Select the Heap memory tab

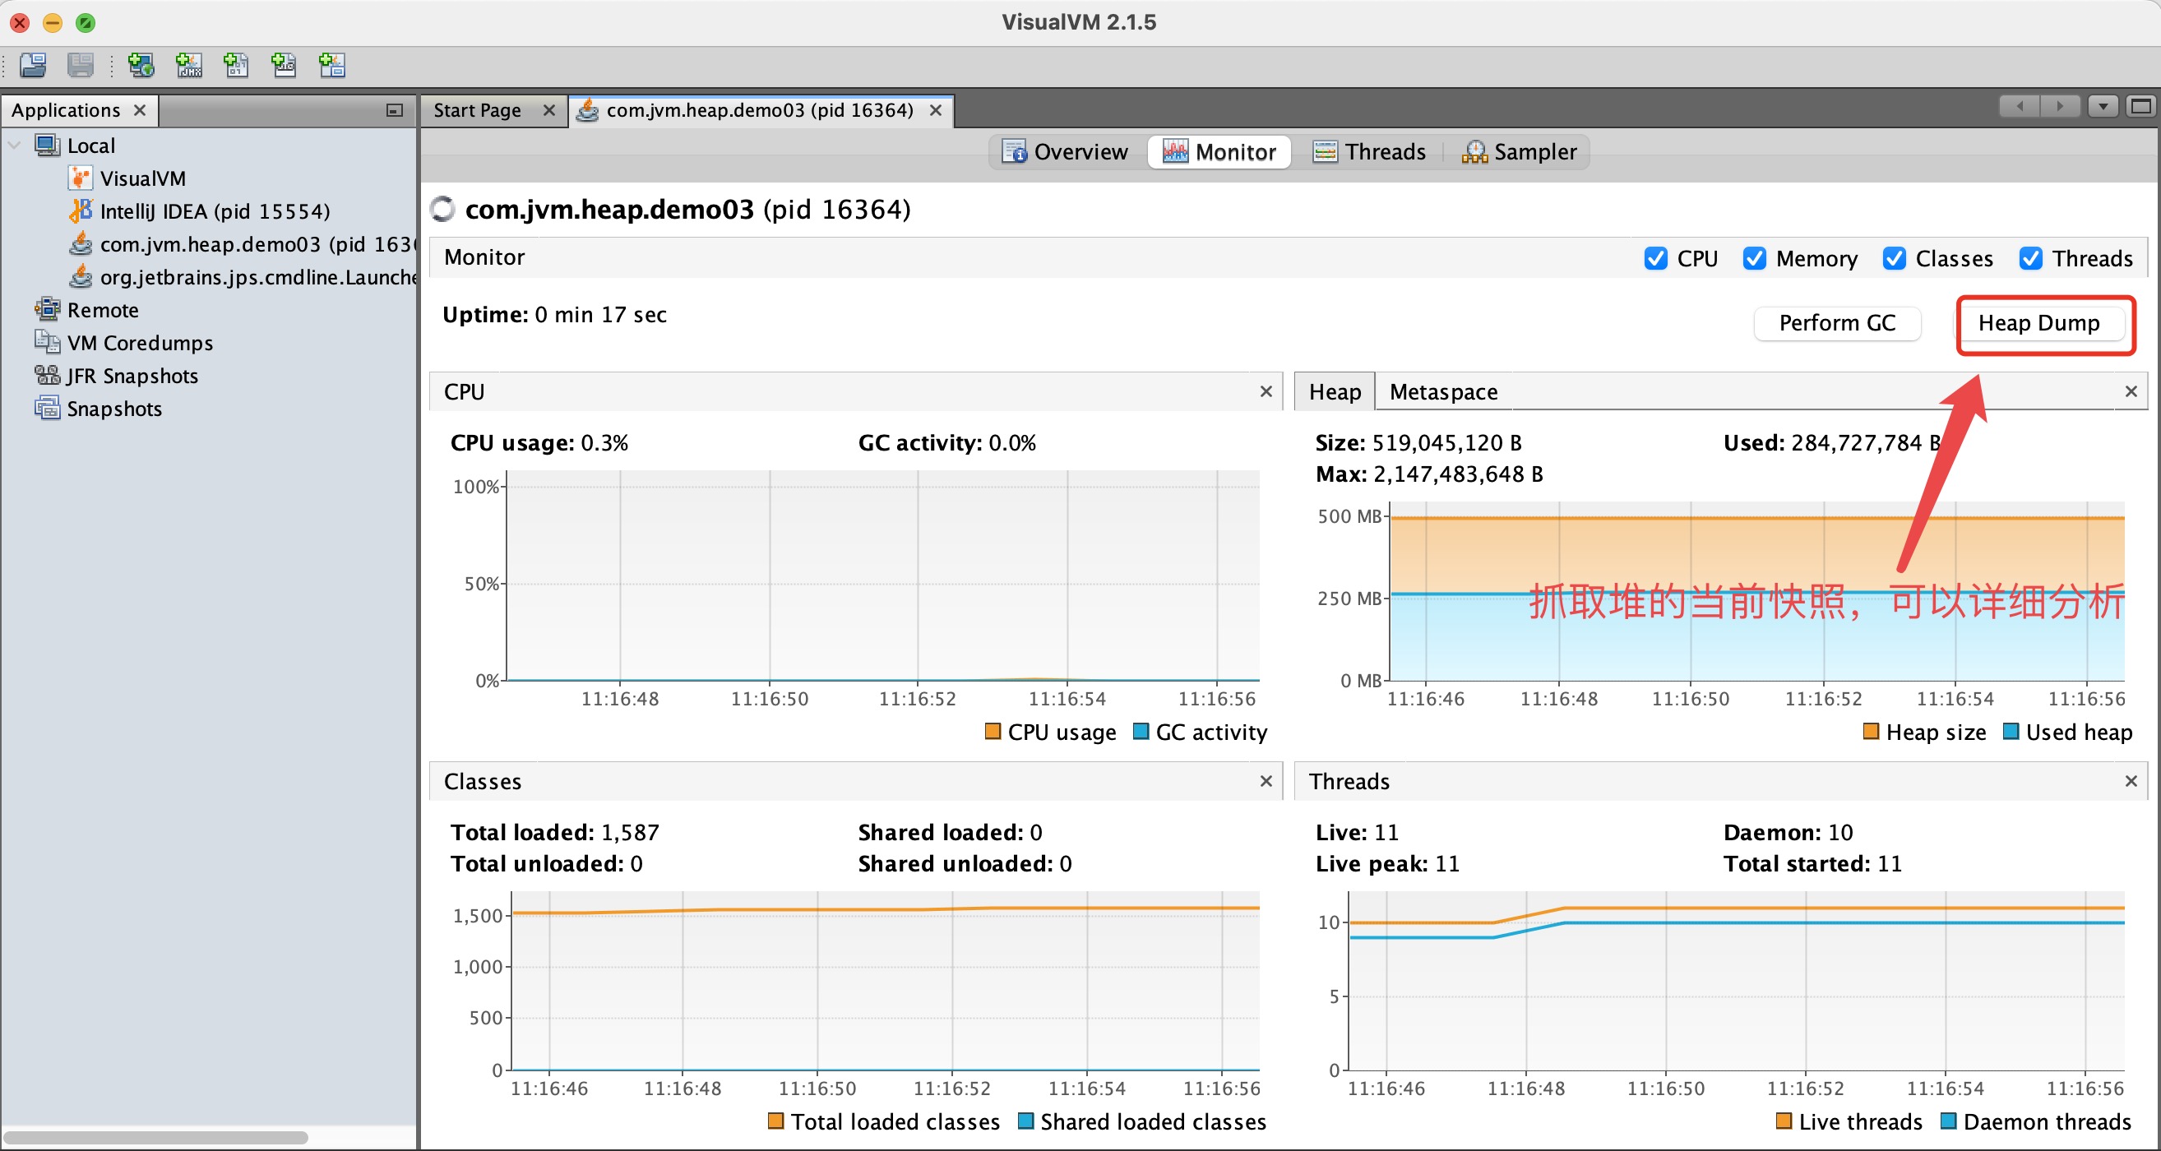click(1335, 392)
